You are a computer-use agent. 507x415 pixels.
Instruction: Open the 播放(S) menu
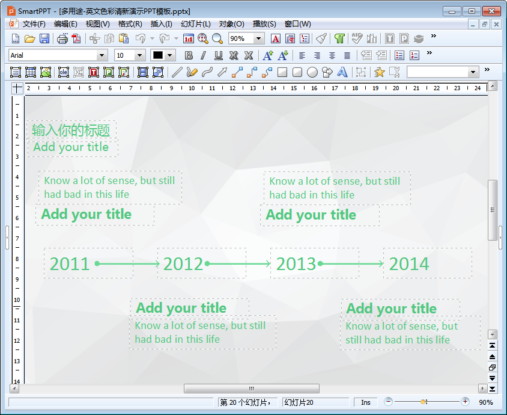[x=264, y=24]
